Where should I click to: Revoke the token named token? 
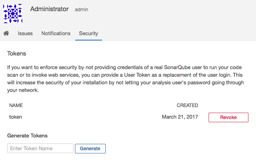[x=228, y=117]
